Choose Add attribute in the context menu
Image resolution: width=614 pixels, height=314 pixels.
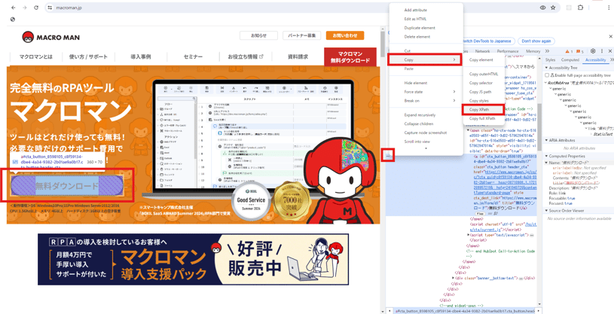click(415, 11)
